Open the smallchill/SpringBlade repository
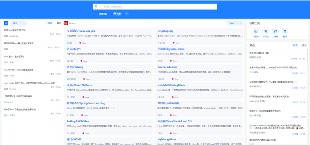Screen dimensions: 310x145 pyautogui.click(x=171, y=85)
